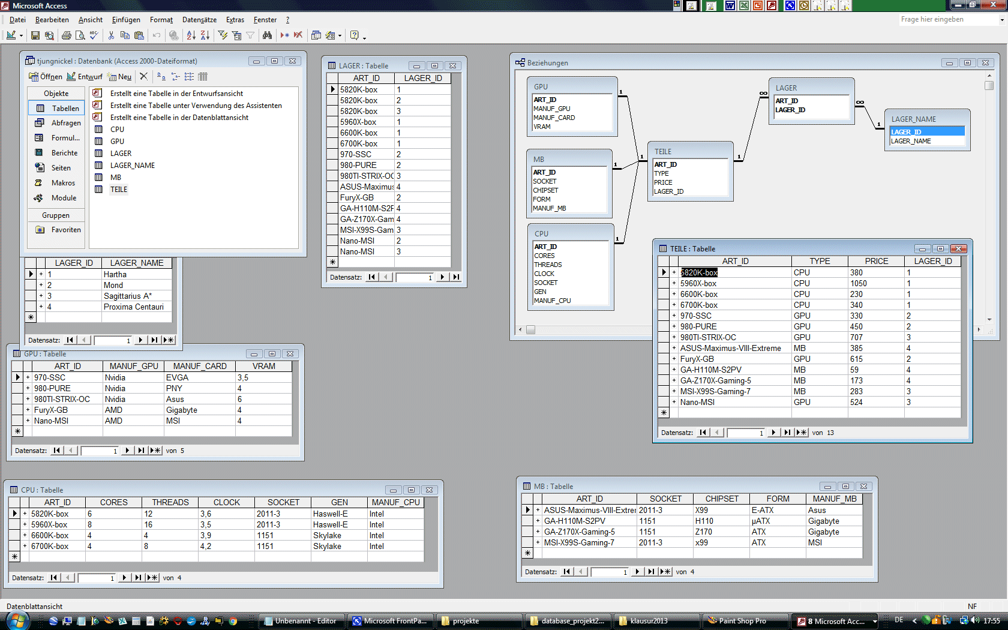
Task: Switch database window to small icons view
Action: pos(175,76)
